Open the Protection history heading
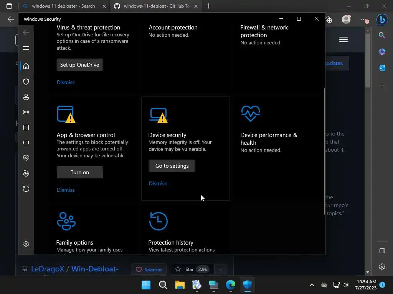This screenshot has width=393, height=294. pyautogui.click(x=171, y=242)
